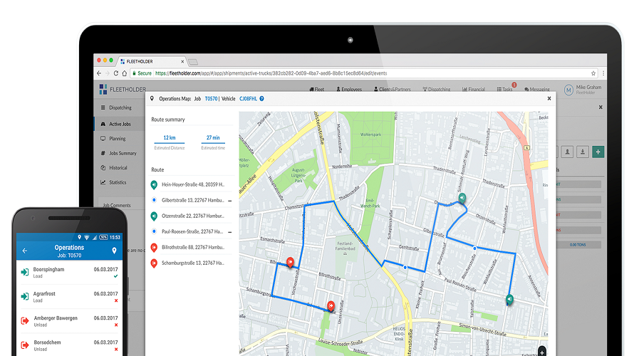
Task: Select route stop Otzenstraße 22
Action: coord(192,216)
